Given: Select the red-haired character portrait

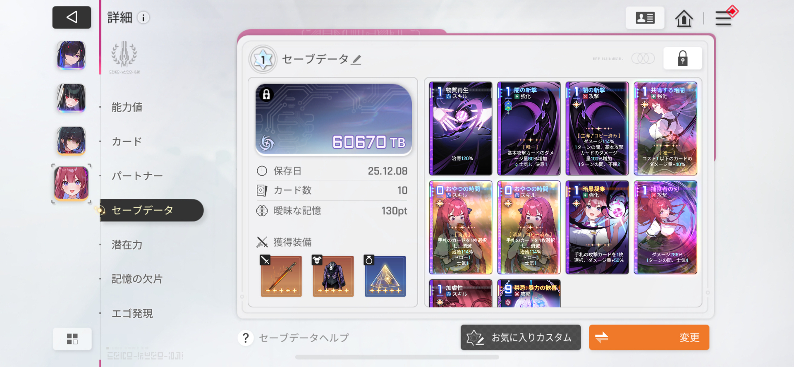Looking at the screenshot, I should 72,184.
